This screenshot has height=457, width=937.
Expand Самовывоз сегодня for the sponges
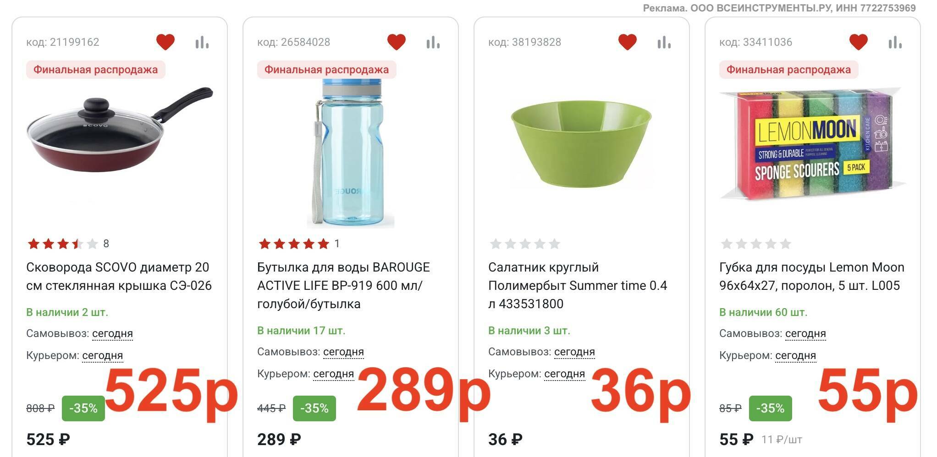805,333
